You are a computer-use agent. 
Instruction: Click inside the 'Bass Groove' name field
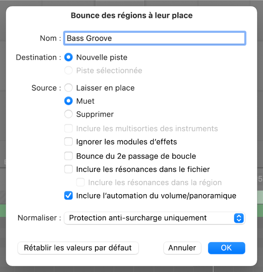point(154,38)
